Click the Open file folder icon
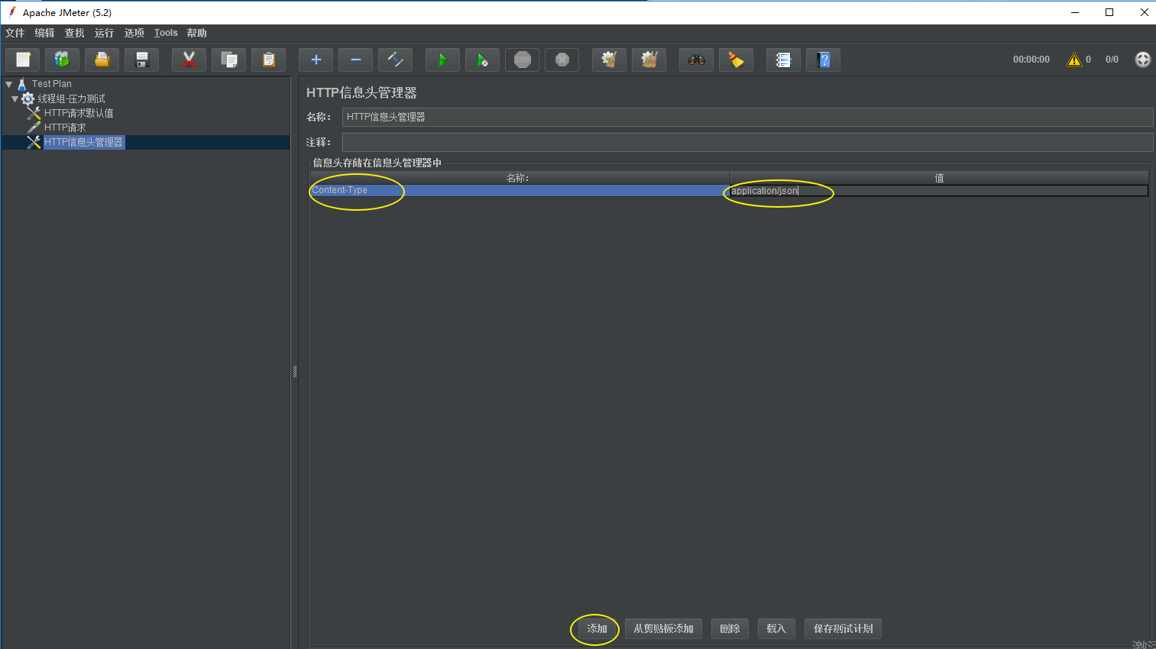The image size is (1156, 649). tap(102, 60)
